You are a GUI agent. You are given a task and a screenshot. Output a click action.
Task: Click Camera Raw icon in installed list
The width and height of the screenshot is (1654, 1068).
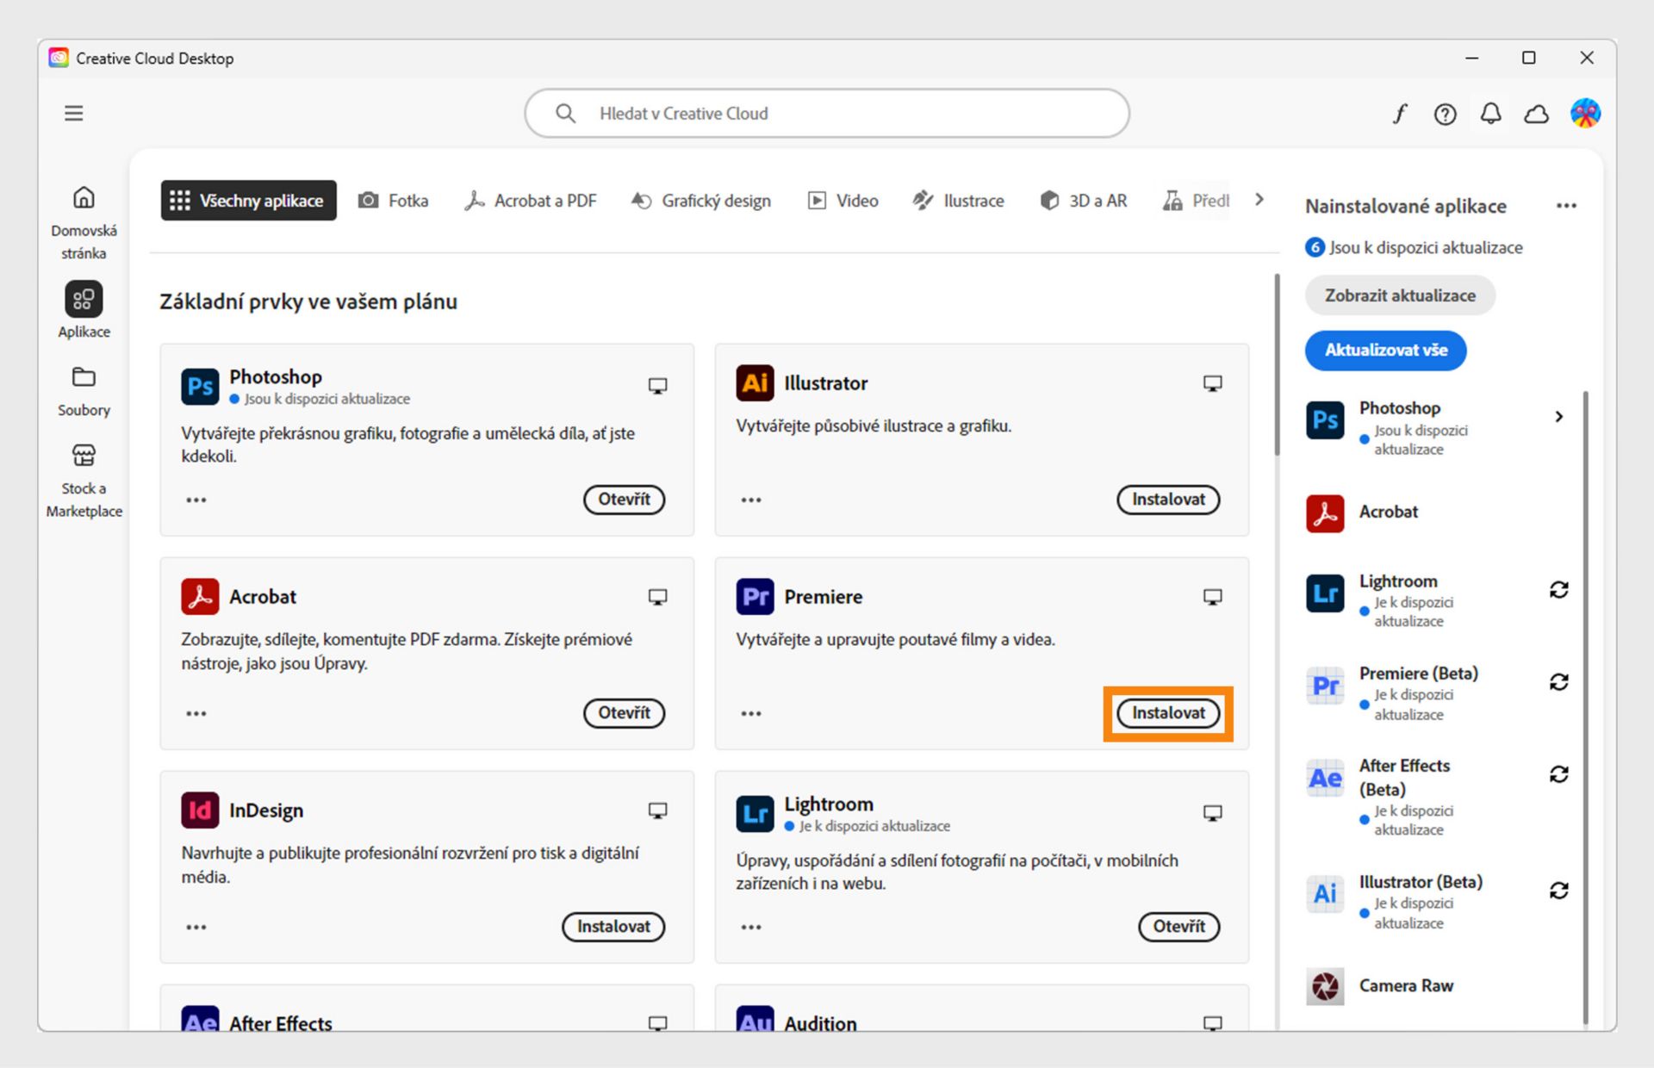pyautogui.click(x=1325, y=986)
